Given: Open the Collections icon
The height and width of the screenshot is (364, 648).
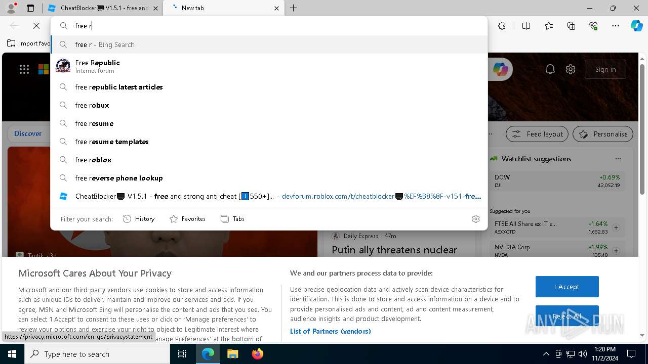Looking at the screenshot, I should point(571,26).
